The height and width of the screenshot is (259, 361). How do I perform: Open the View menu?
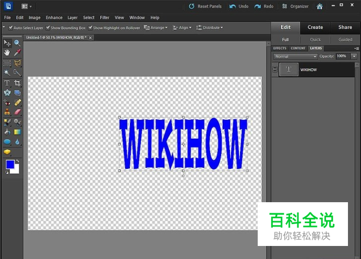pyautogui.click(x=119, y=18)
